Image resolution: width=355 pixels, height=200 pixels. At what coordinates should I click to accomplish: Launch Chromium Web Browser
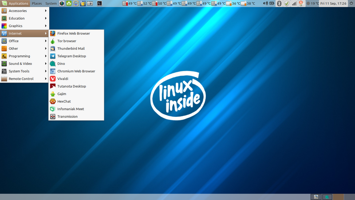pyautogui.click(x=76, y=71)
